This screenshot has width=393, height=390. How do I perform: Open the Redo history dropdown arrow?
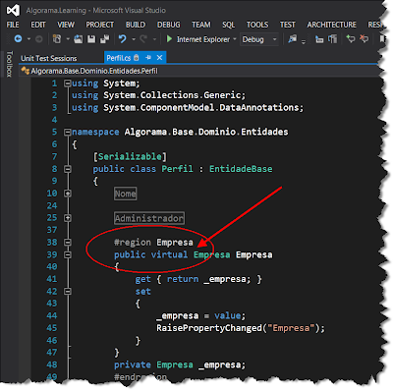point(154,39)
